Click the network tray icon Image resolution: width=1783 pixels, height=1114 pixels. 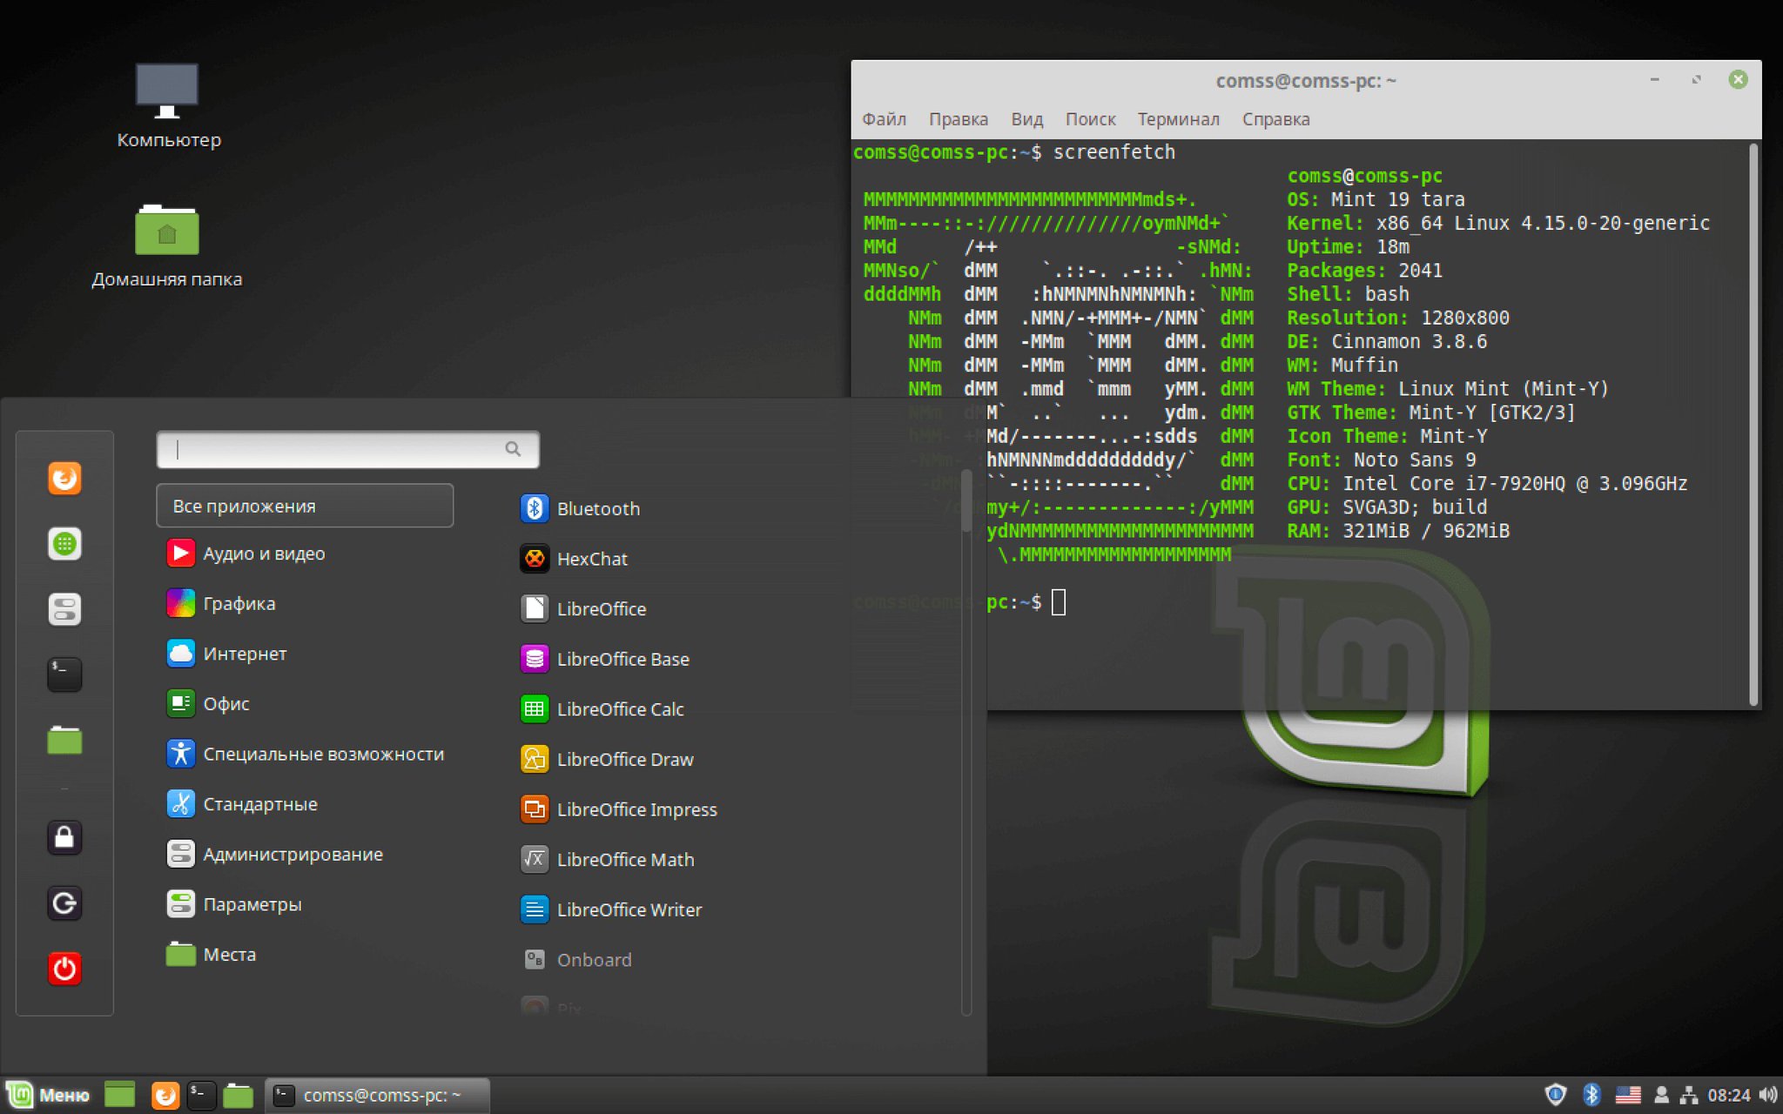(1689, 1095)
